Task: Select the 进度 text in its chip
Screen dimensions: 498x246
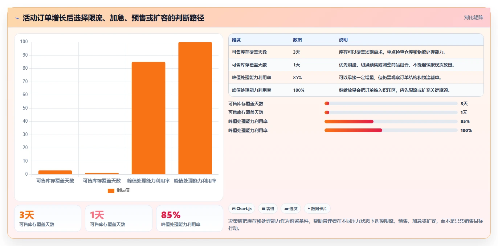Action: (293, 209)
